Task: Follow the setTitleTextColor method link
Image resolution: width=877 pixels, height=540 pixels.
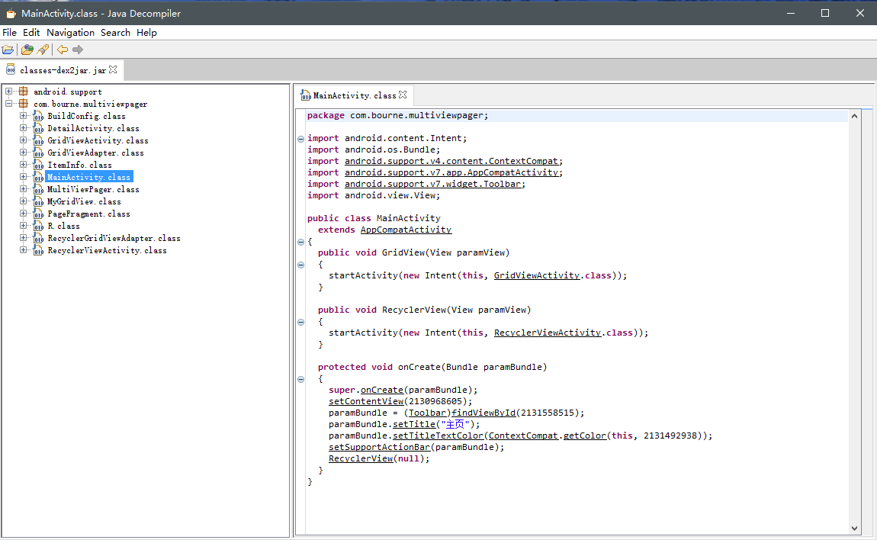Action: [438, 436]
